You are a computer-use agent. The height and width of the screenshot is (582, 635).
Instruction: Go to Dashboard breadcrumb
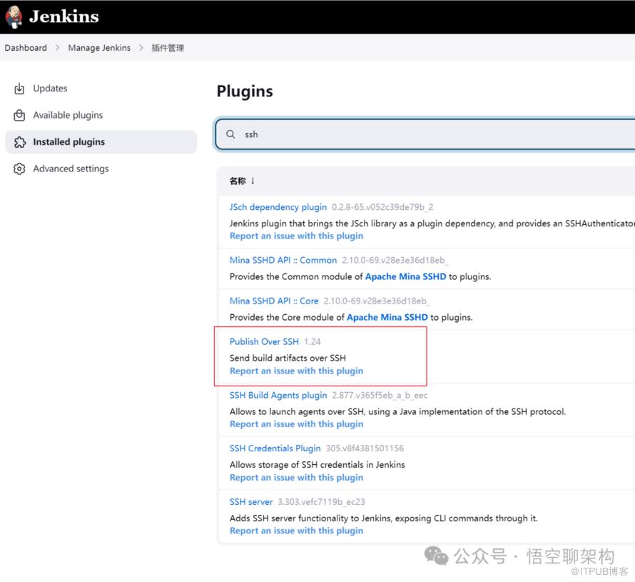coord(26,48)
